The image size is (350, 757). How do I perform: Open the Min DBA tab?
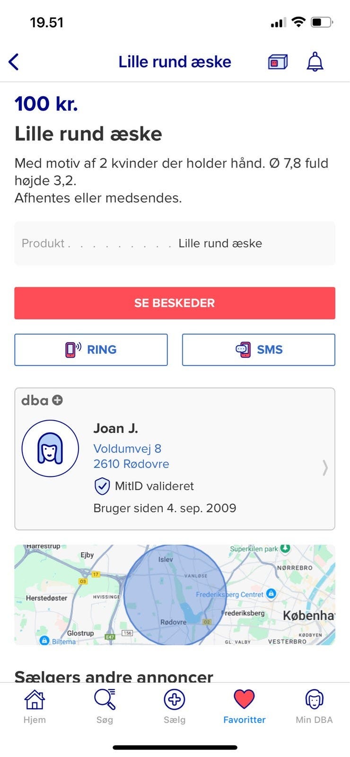coord(314,706)
